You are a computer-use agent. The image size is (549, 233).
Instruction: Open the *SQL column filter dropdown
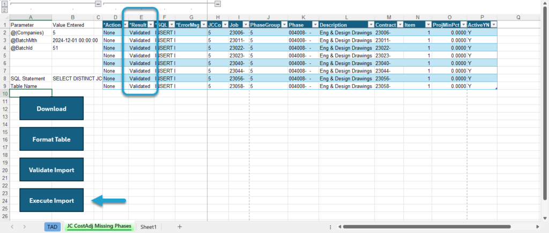[x=172, y=25]
